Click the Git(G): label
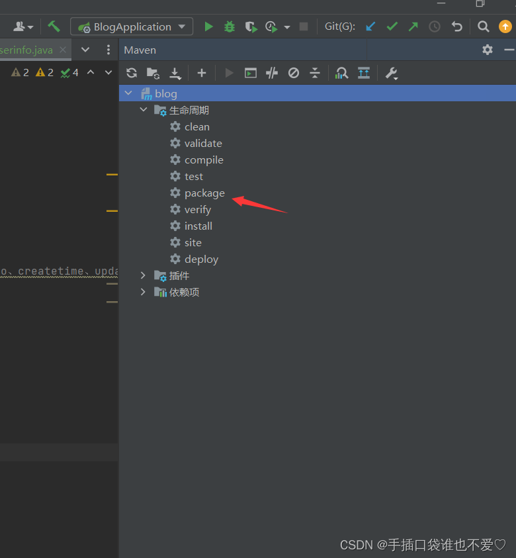The width and height of the screenshot is (516, 558). click(x=340, y=26)
